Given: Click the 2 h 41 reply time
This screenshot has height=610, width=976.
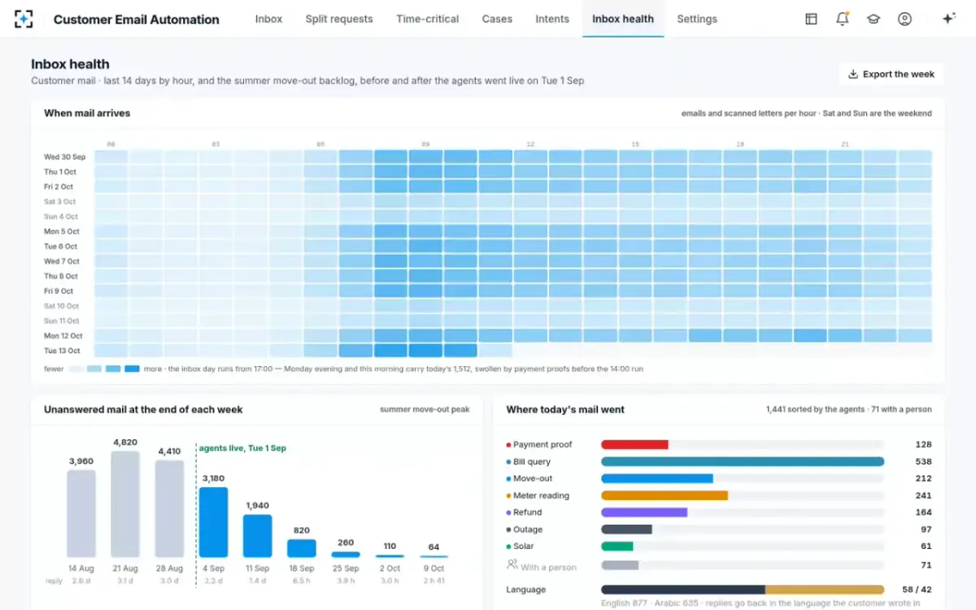Looking at the screenshot, I should (x=434, y=581).
